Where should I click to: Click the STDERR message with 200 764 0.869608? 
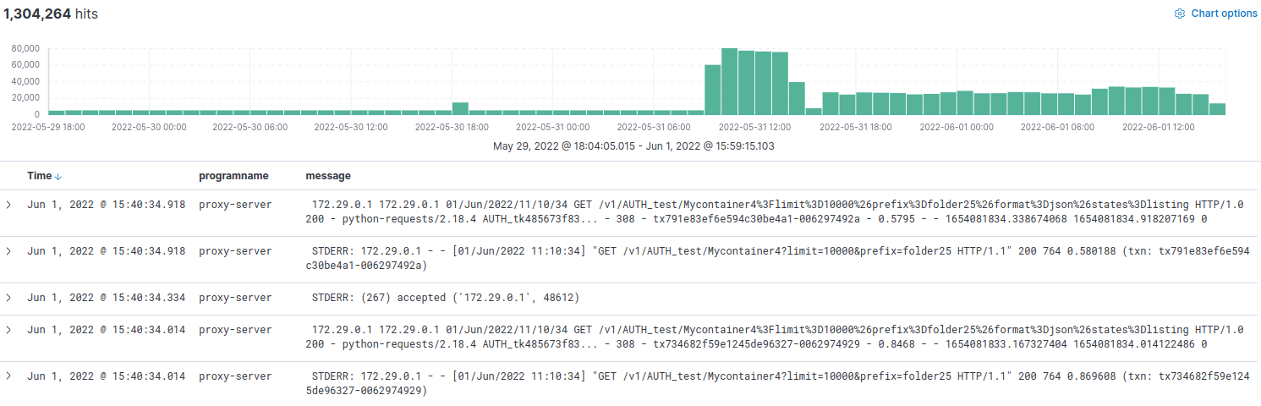778,383
